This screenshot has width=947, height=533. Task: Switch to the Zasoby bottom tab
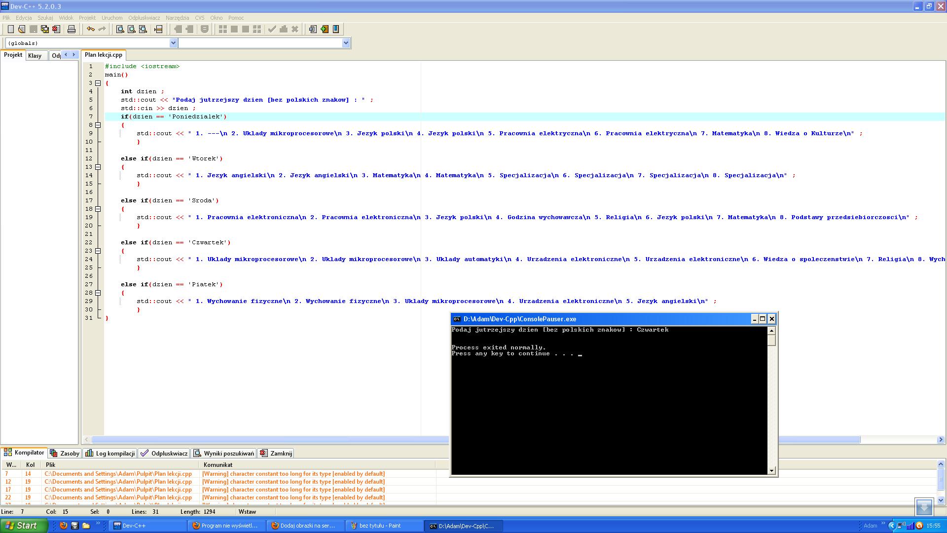tap(65, 453)
